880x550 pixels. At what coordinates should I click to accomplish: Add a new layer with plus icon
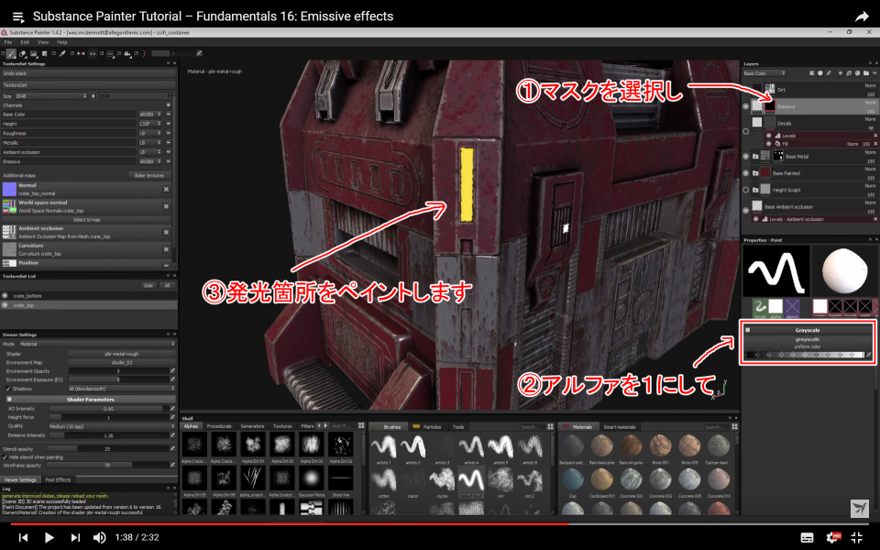(841, 73)
